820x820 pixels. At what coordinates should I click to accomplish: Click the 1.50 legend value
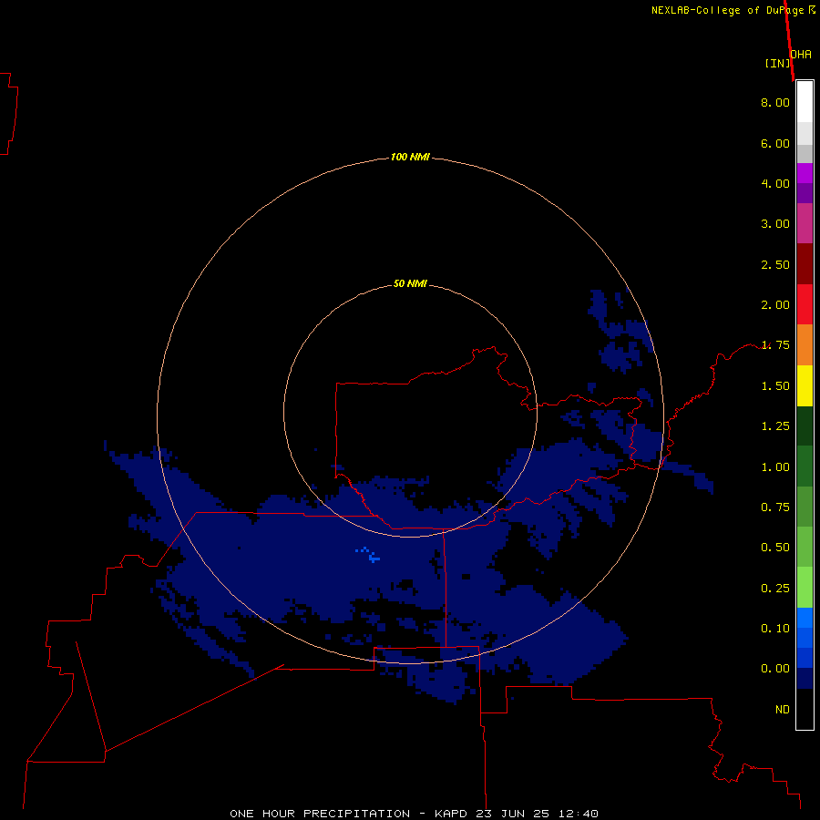(775, 386)
